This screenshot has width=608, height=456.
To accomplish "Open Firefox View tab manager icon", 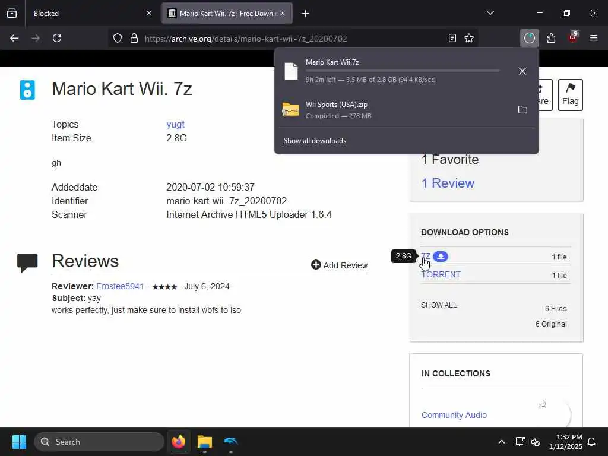I will click(x=12, y=14).
